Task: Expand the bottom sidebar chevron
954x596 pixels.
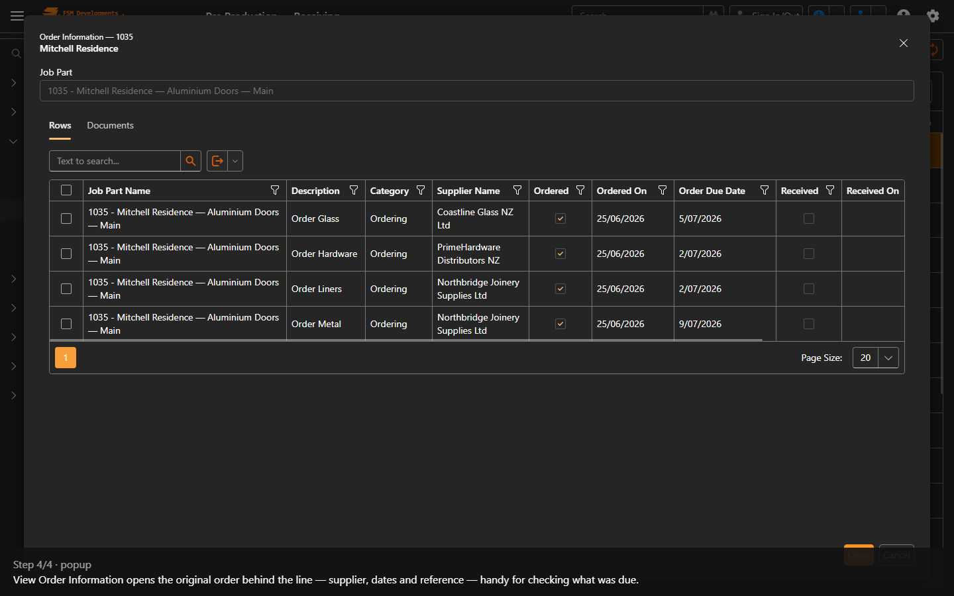Action: 13,395
